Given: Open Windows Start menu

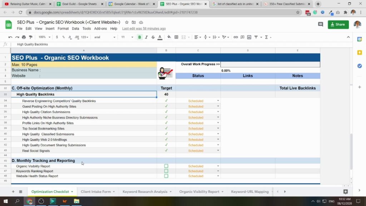Looking at the screenshot, I should tap(6, 201).
